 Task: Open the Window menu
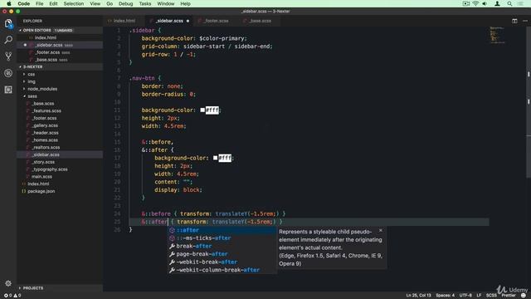166,3
